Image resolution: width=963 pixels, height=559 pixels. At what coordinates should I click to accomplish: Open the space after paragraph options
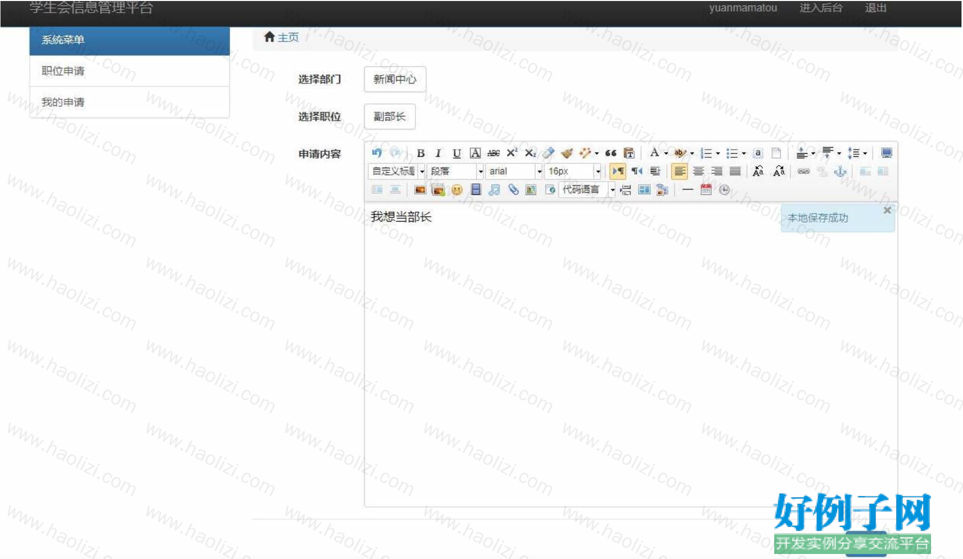(x=831, y=153)
